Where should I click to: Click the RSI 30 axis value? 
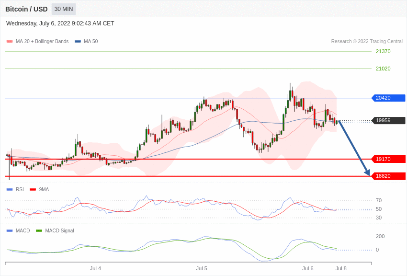click(x=379, y=218)
